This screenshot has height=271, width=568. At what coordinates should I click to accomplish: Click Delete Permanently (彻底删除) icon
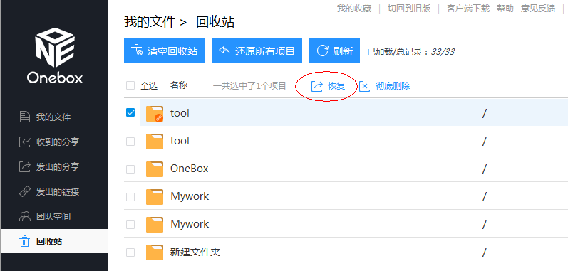[364, 86]
